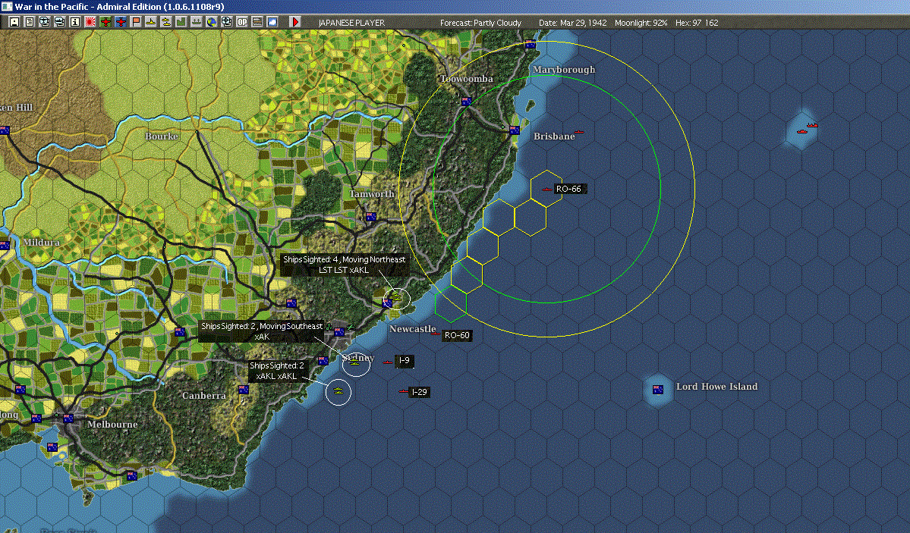Click the floppy disk save game icon
Screen dimensions: 910x533
point(14,22)
